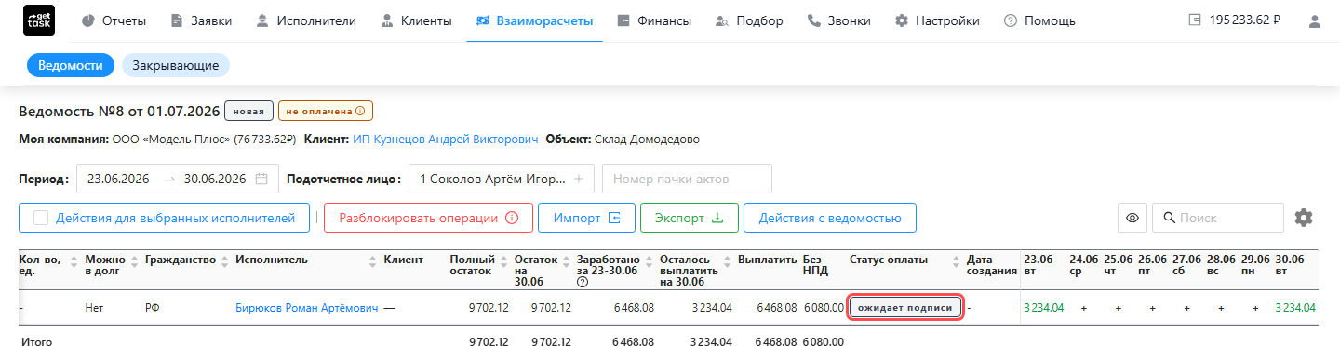Click 3 234.04 value under 30.06 вт

[1295, 308]
